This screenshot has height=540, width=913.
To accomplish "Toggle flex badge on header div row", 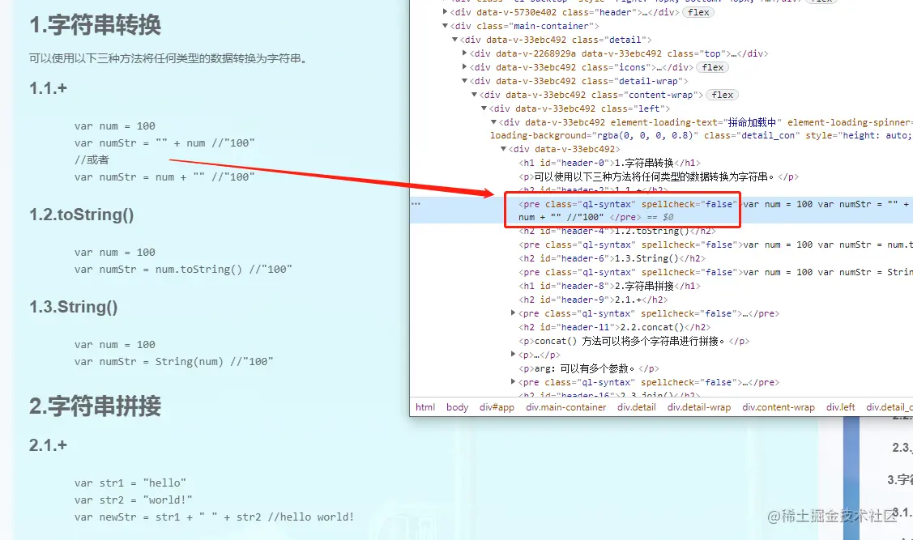I will tap(698, 12).
